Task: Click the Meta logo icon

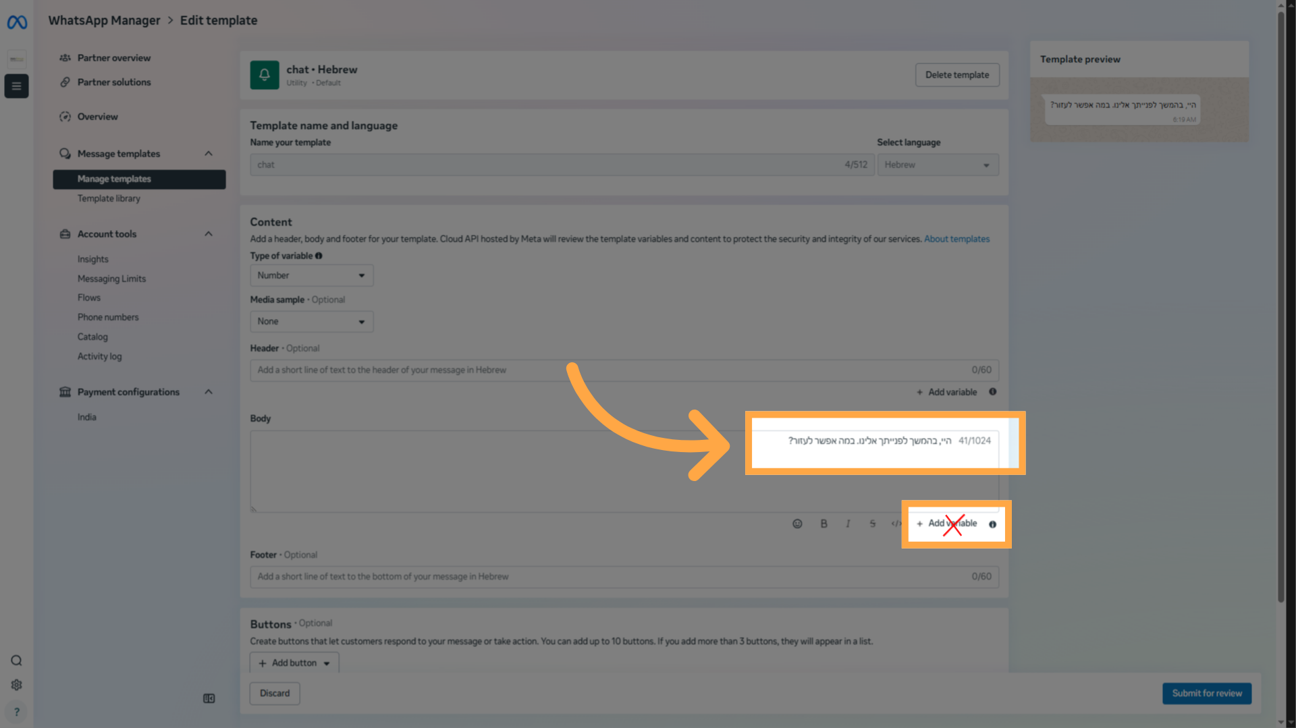Action: (17, 22)
